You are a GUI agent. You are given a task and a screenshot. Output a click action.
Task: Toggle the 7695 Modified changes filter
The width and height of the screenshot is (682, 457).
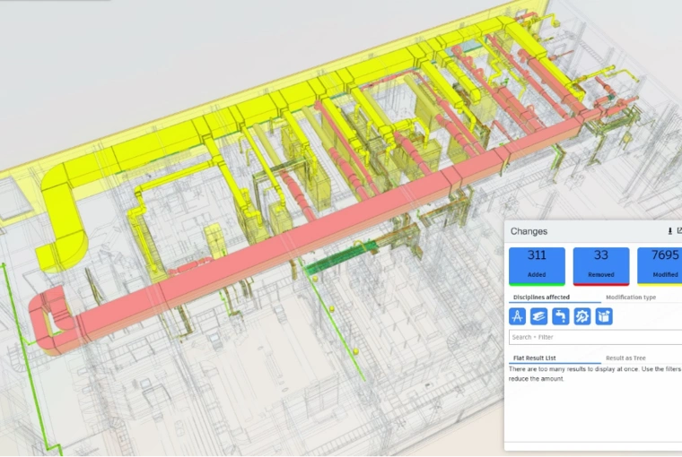[661, 266]
